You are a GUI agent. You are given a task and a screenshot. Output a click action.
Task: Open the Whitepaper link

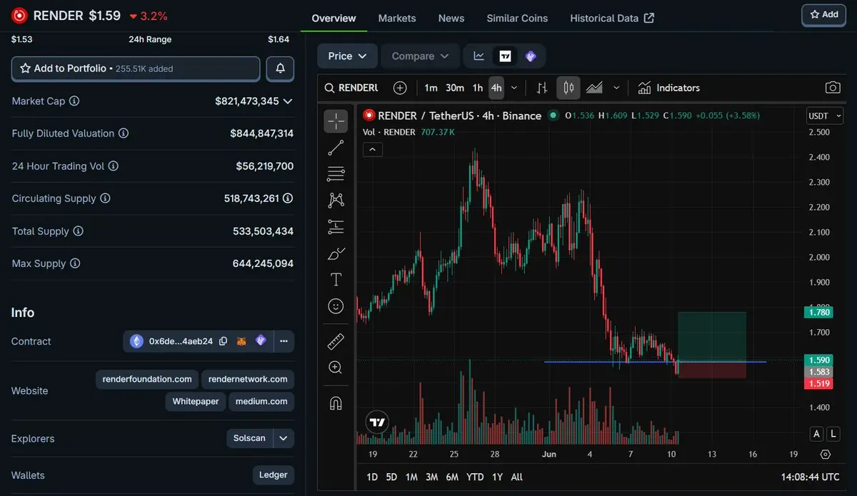(195, 401)
